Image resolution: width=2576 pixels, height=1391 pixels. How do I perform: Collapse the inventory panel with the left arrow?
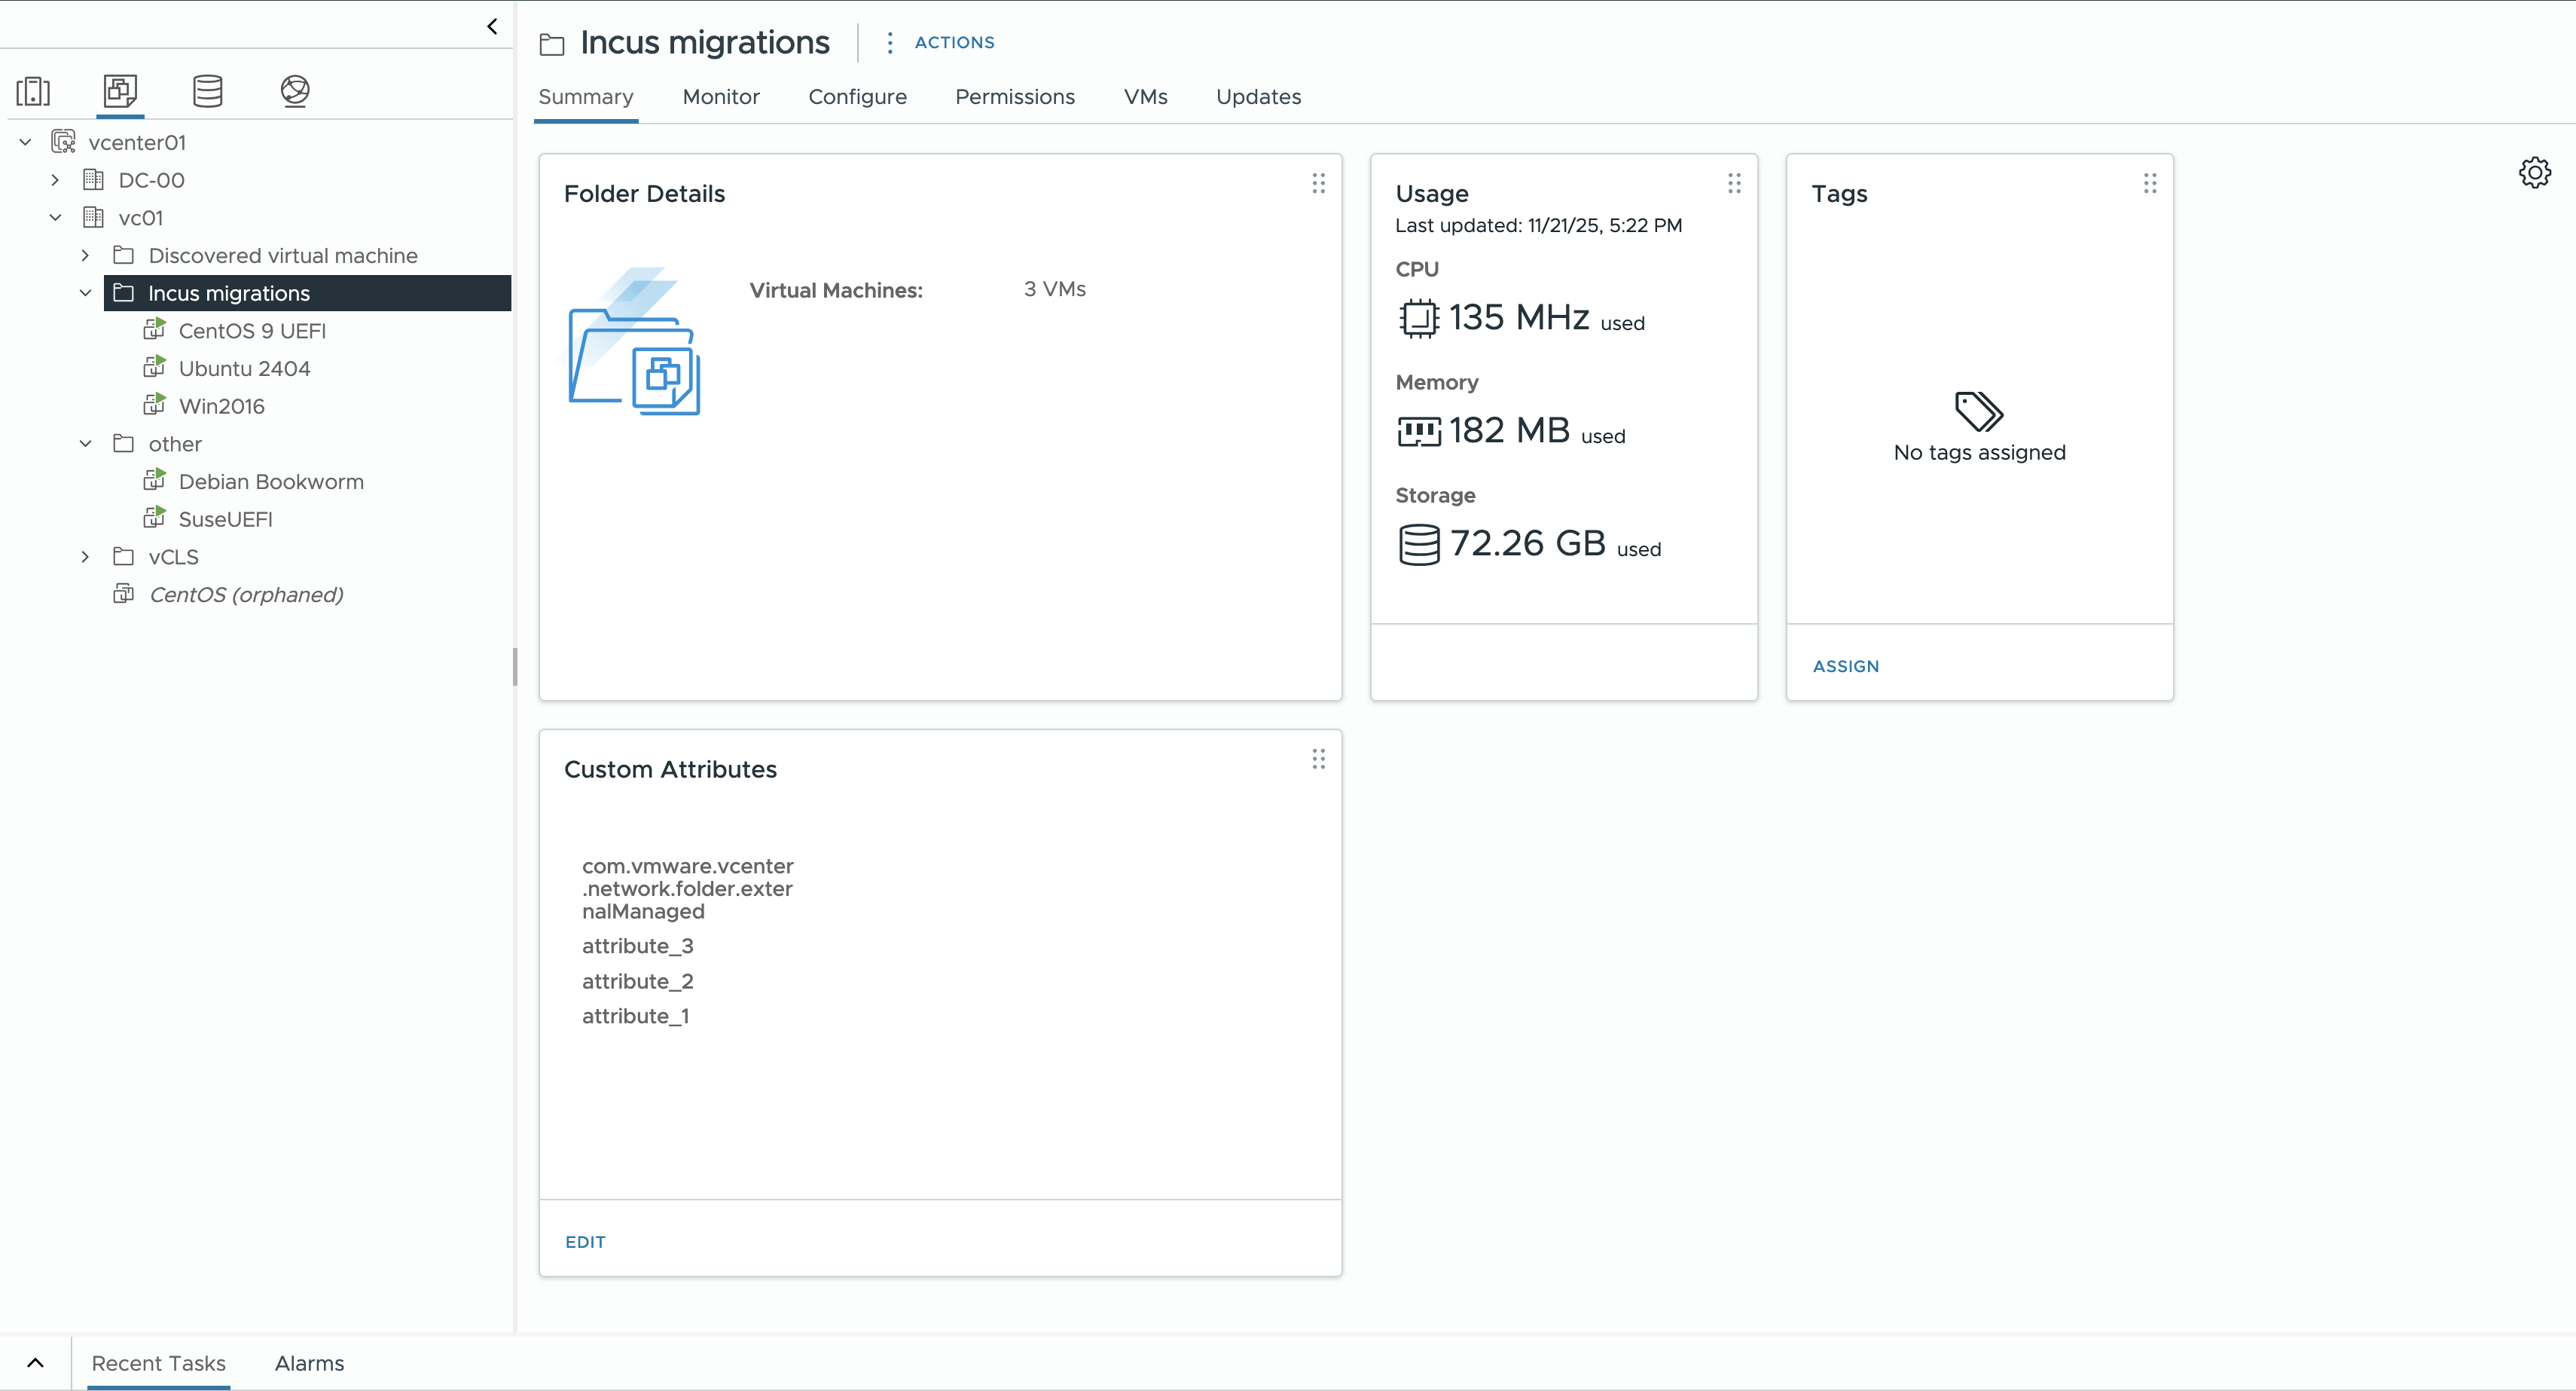click(491, 26)
